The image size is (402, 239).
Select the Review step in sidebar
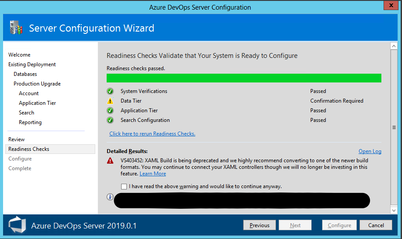17,139
